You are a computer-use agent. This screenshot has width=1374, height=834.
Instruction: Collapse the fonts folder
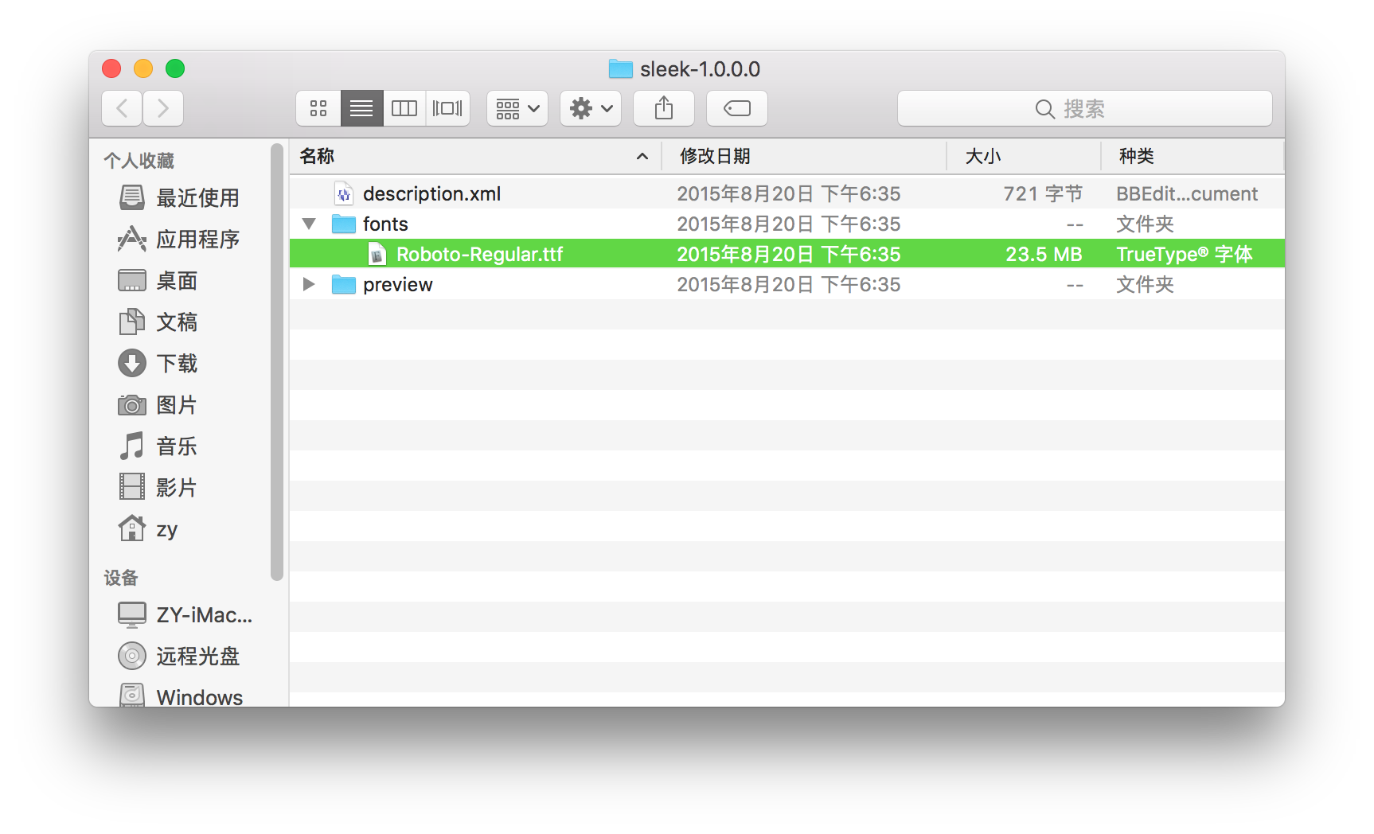point(309,224)
